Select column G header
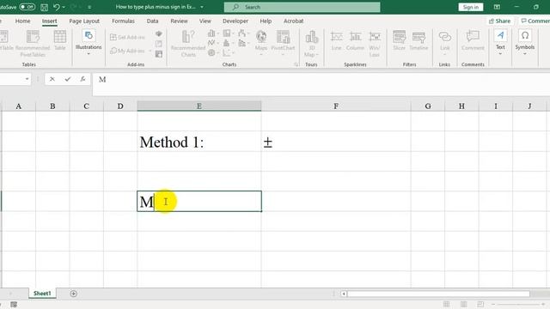 click(428, 106)
